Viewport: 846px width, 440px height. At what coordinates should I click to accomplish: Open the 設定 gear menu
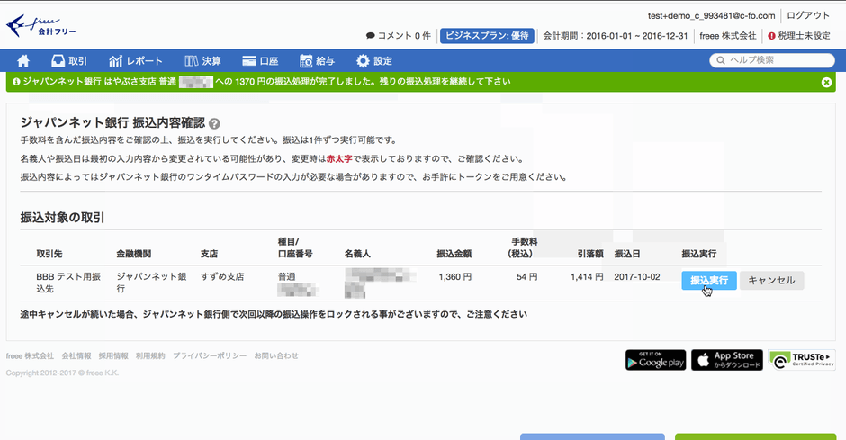click(374, 61)
